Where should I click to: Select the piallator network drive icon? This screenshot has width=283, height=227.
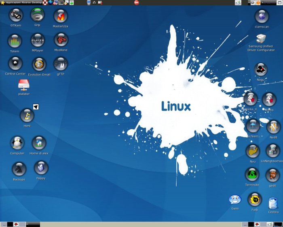(x=23, y=85)
